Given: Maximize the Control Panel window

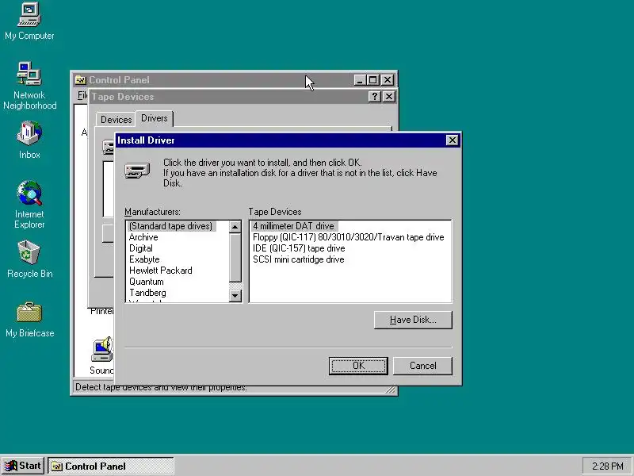Looking at the screenshot, I should pyautogui.click(x=373, y=80).
